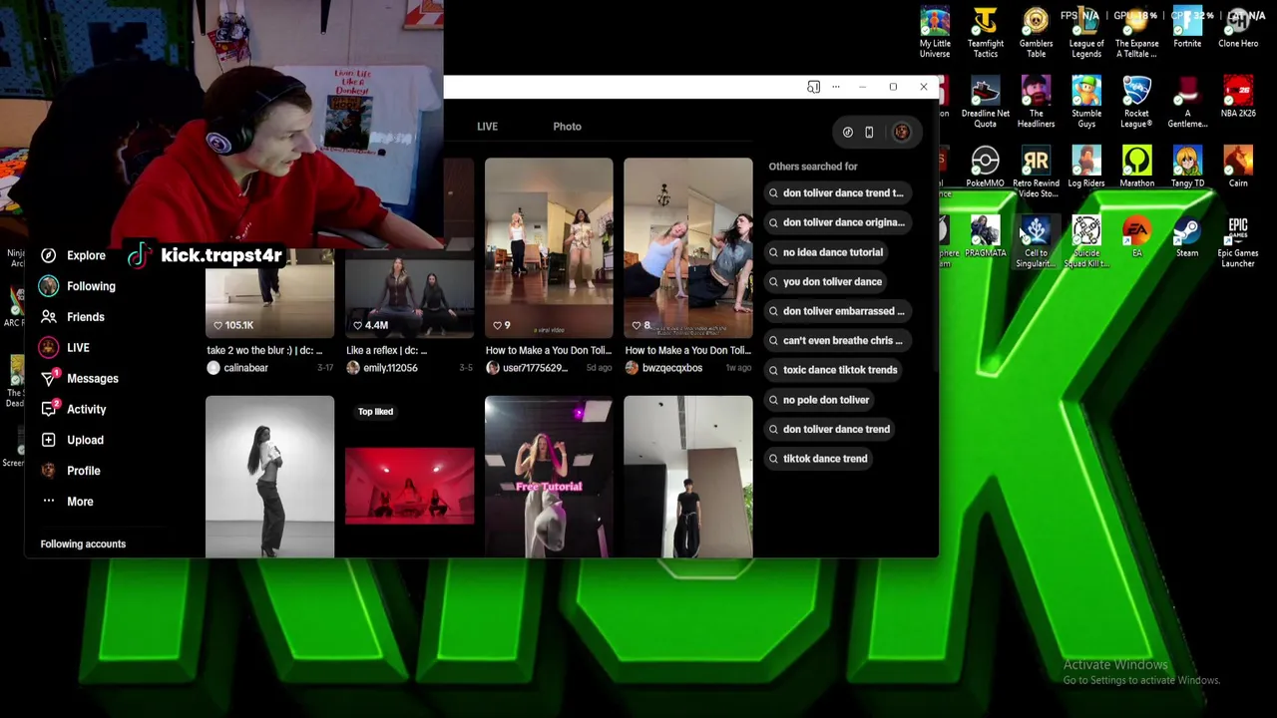Open the 'Free Tutorial' video thumbnail
This screenshot has width=1277, height=718.
coord(549,477)
